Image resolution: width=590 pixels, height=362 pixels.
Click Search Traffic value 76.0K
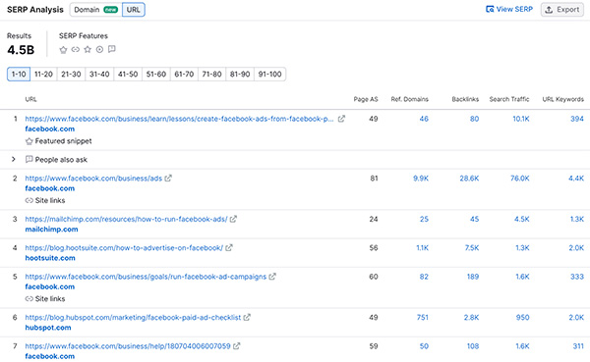point(519,179)
